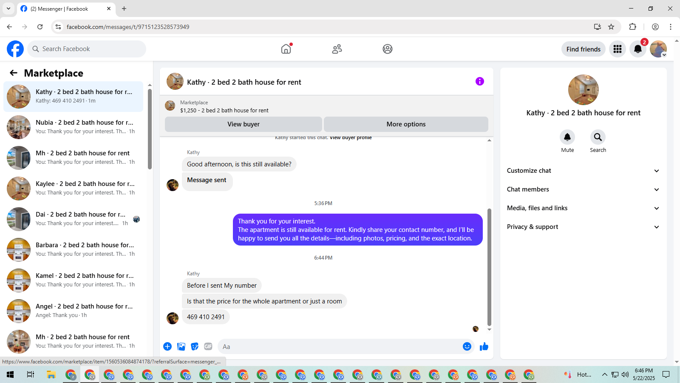Bookmark this tab with the star icon
Image resolution: width=680 pixels, height=383 pixels.
611,27
